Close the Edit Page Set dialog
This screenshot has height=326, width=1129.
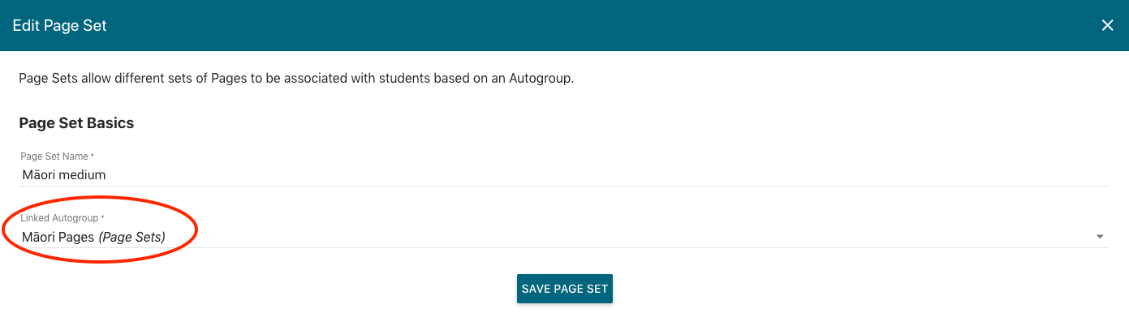(1107, 25)
